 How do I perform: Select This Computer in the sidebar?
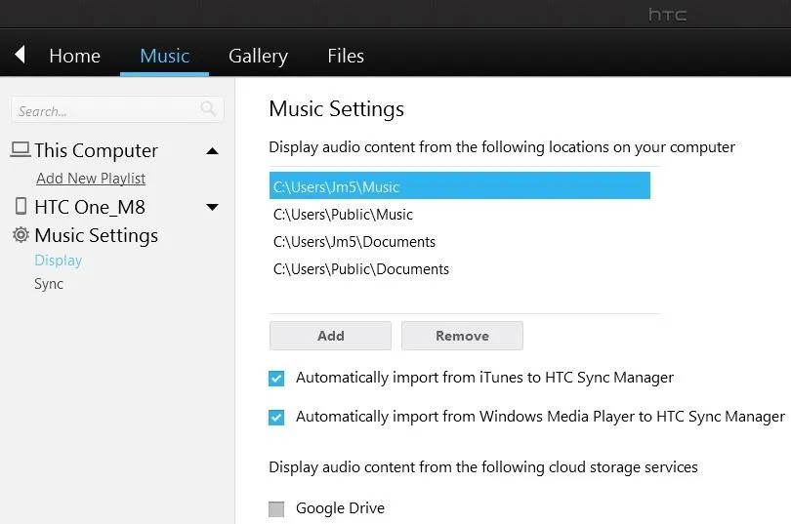[x=96, y=150]
